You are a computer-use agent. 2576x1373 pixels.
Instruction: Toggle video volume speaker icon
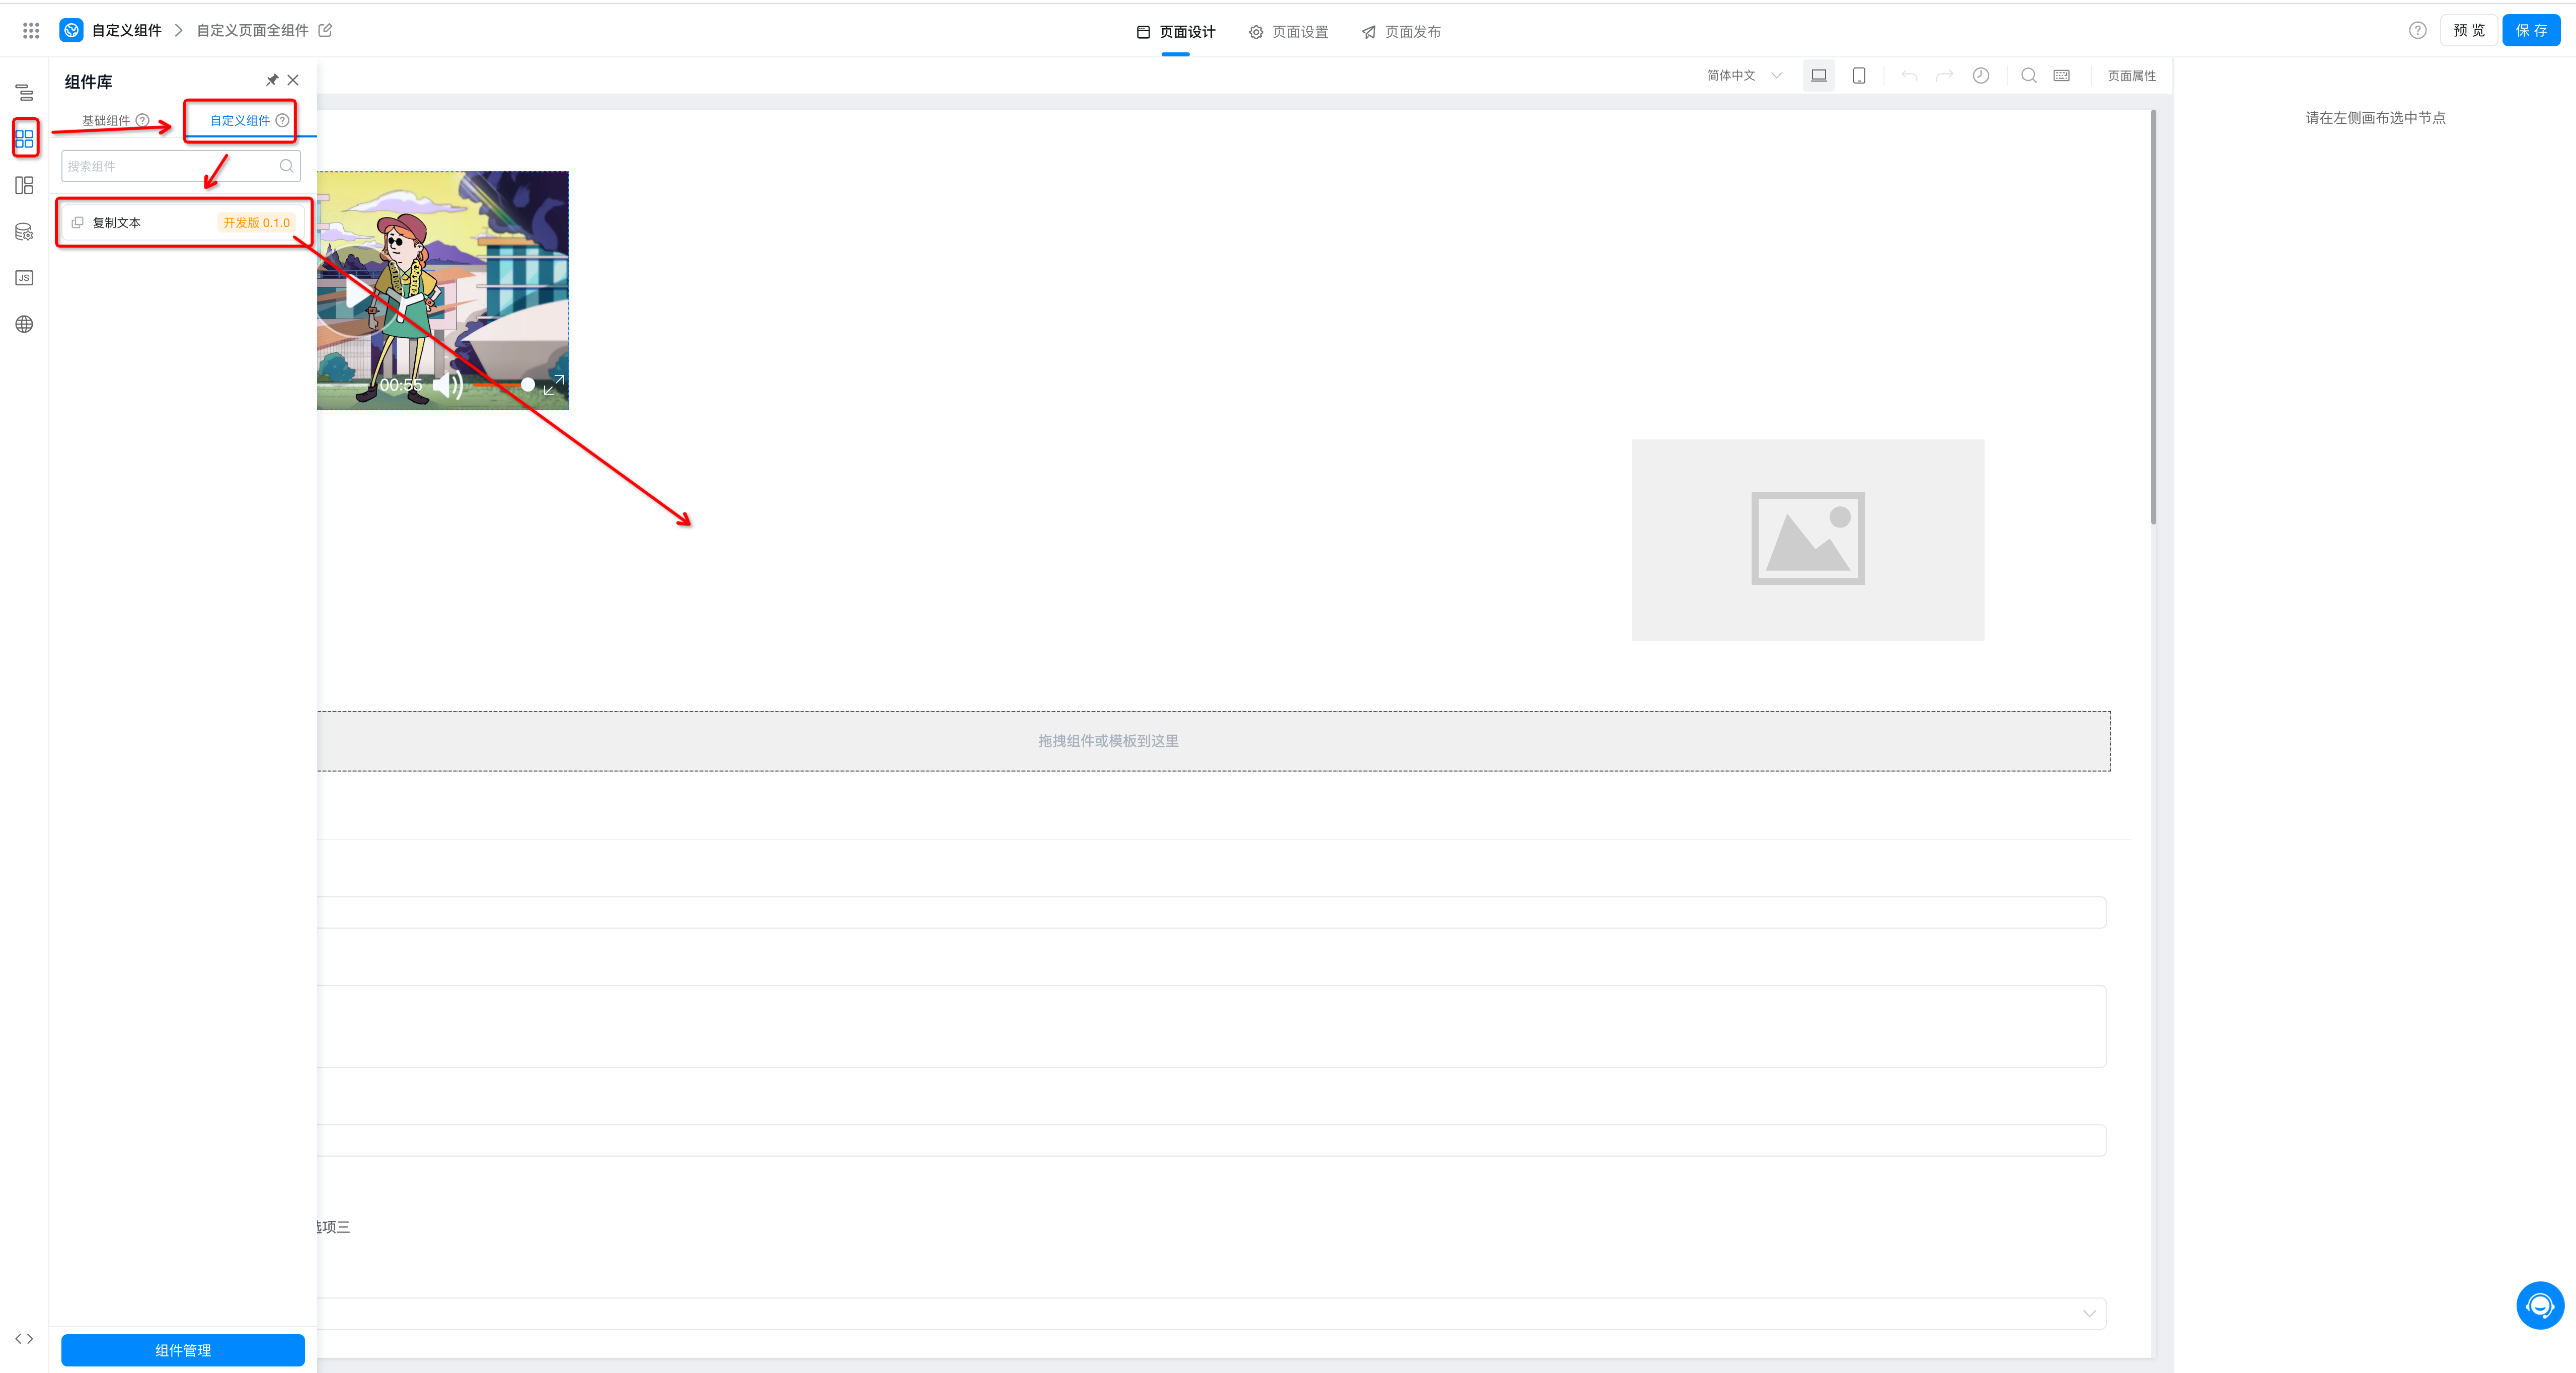[447, 385]
